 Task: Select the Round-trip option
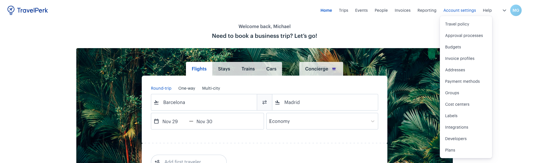161,88
